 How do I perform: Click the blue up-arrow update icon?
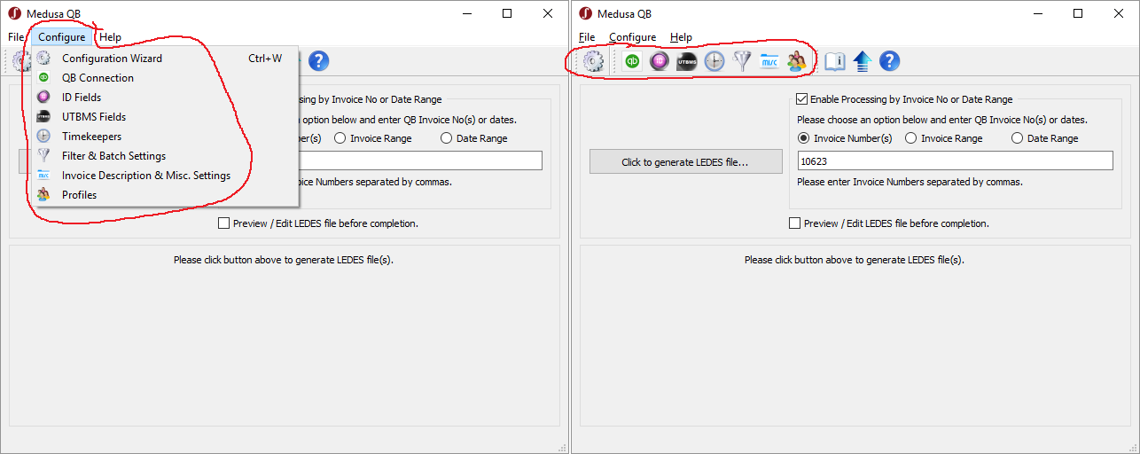[x=863, y=61]
